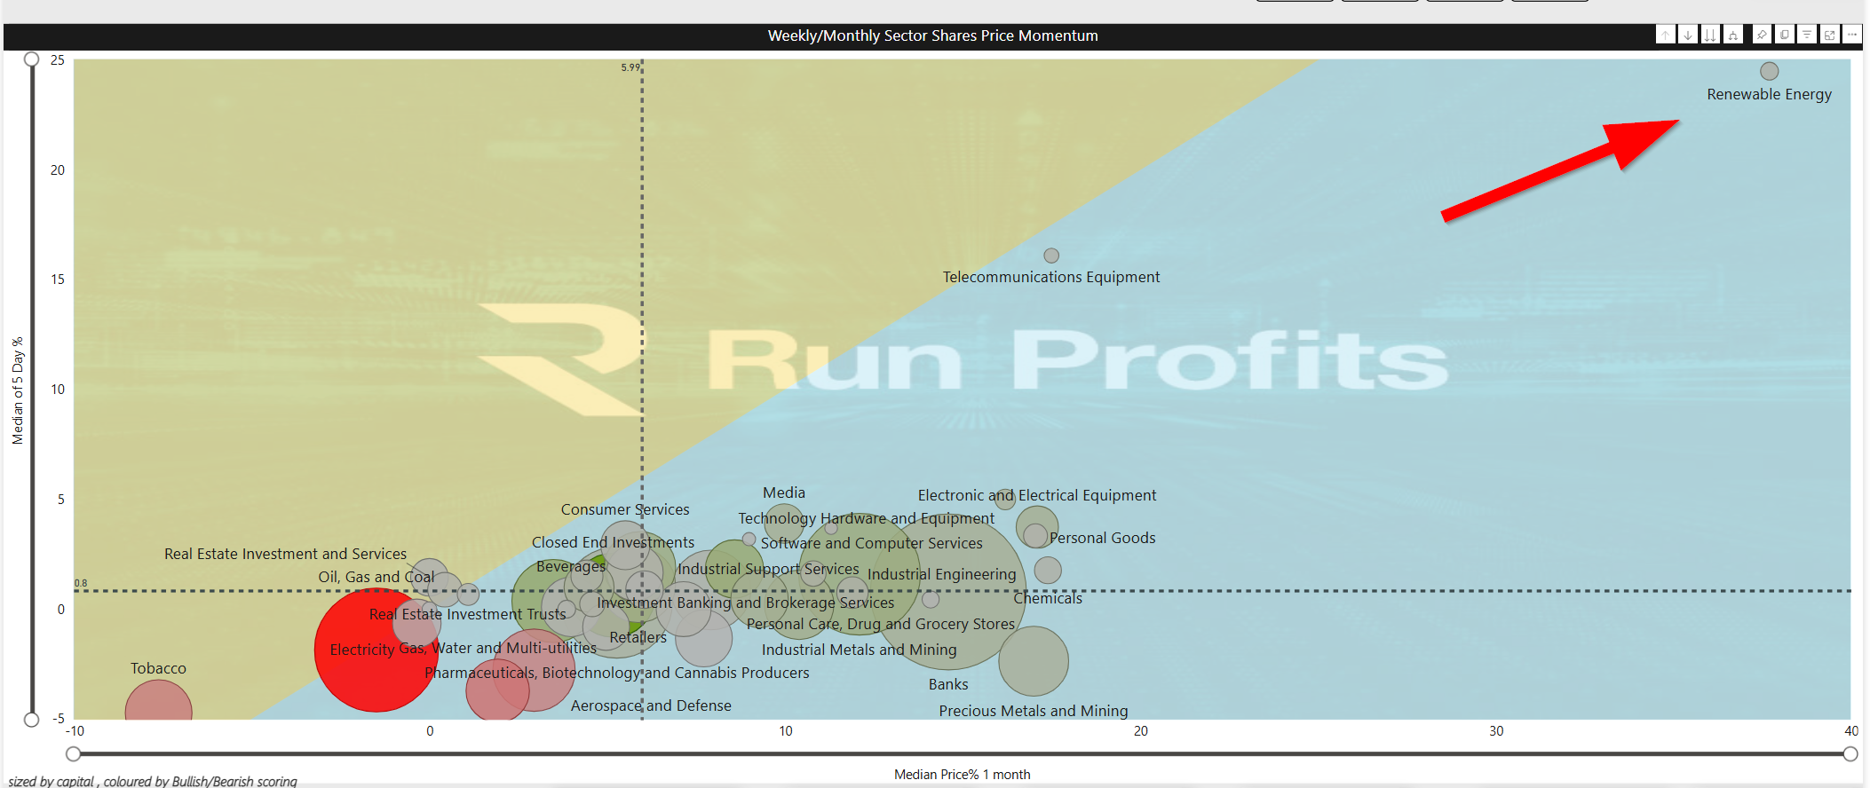Grab the top handle of vertical zoom slider
The height and width of the screenshot is (788, 1870).
[32, 59]
